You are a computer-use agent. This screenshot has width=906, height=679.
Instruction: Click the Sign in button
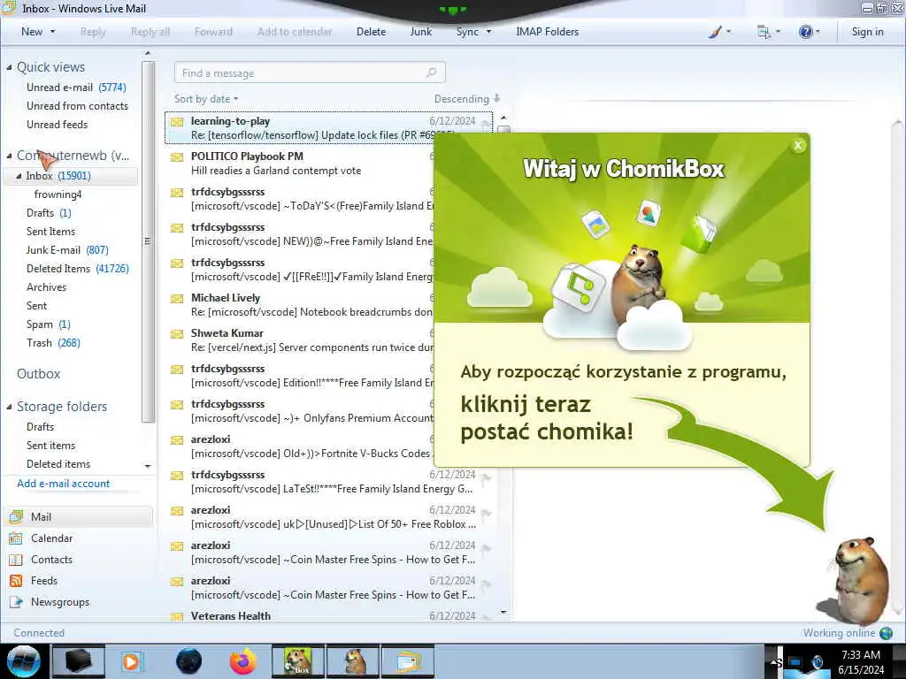(867, 32)
